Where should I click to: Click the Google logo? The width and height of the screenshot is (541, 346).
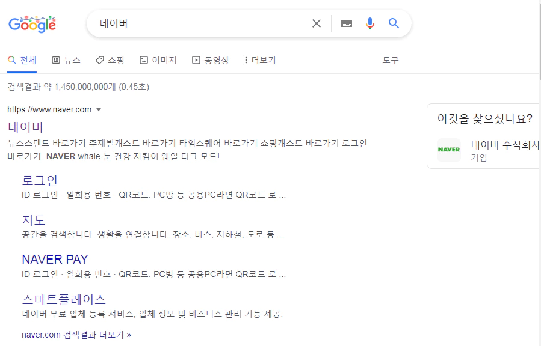tap(32, 24)
